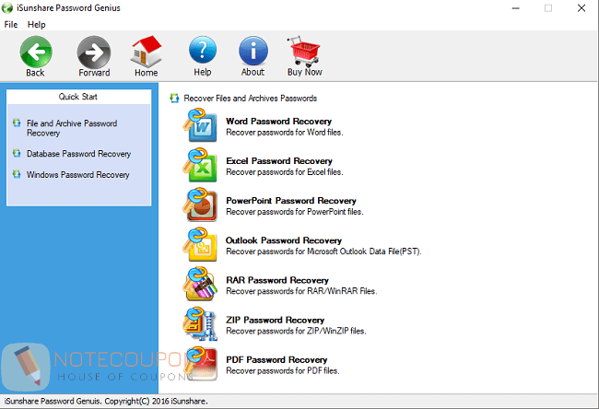This screenshot has width=599, height=409.
Task: Click the ZIP Password Recovery title
Action: pos(275,320)
